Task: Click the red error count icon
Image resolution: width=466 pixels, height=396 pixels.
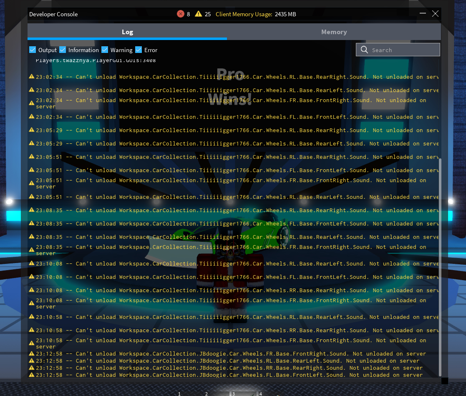Action: pyautogui.click(x=181, y=14)
